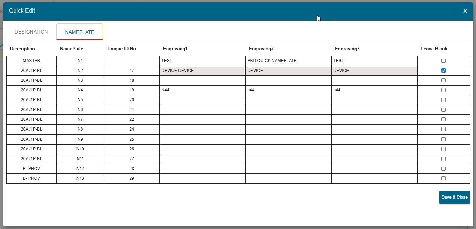Edit Engraving3 field of N1 row
Screen dimensions: 476x229
click(374, 61)
